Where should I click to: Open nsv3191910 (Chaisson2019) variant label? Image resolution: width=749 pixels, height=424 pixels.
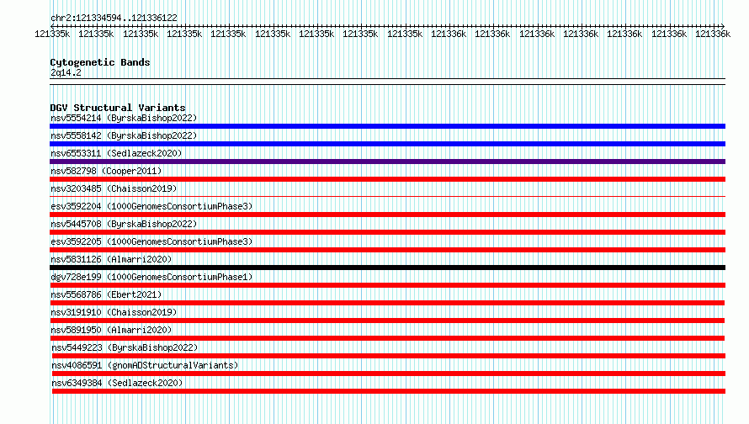tap(114, 312)
